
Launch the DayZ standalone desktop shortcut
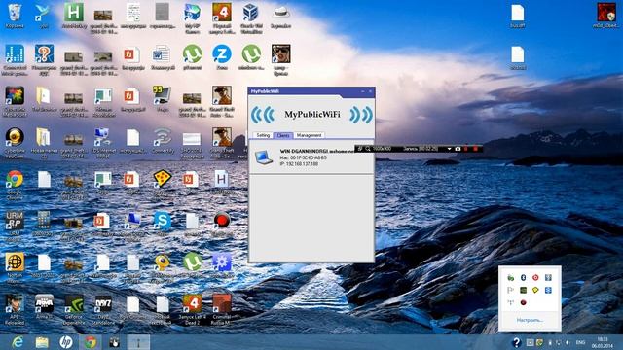point(103,309)
